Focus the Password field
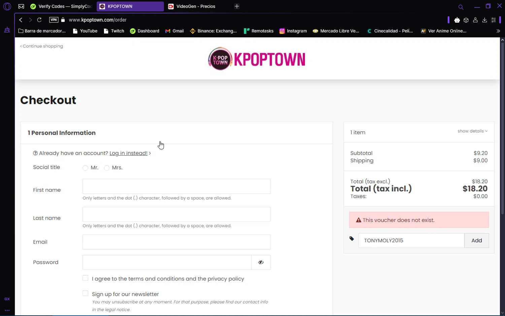The image size is (505, 316). (x=167, y=262)
